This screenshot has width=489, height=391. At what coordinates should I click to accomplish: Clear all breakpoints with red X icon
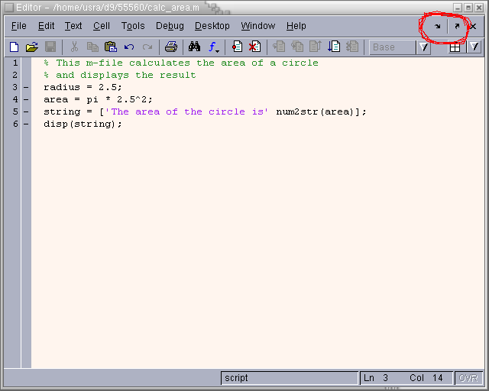tap(254, 47)
